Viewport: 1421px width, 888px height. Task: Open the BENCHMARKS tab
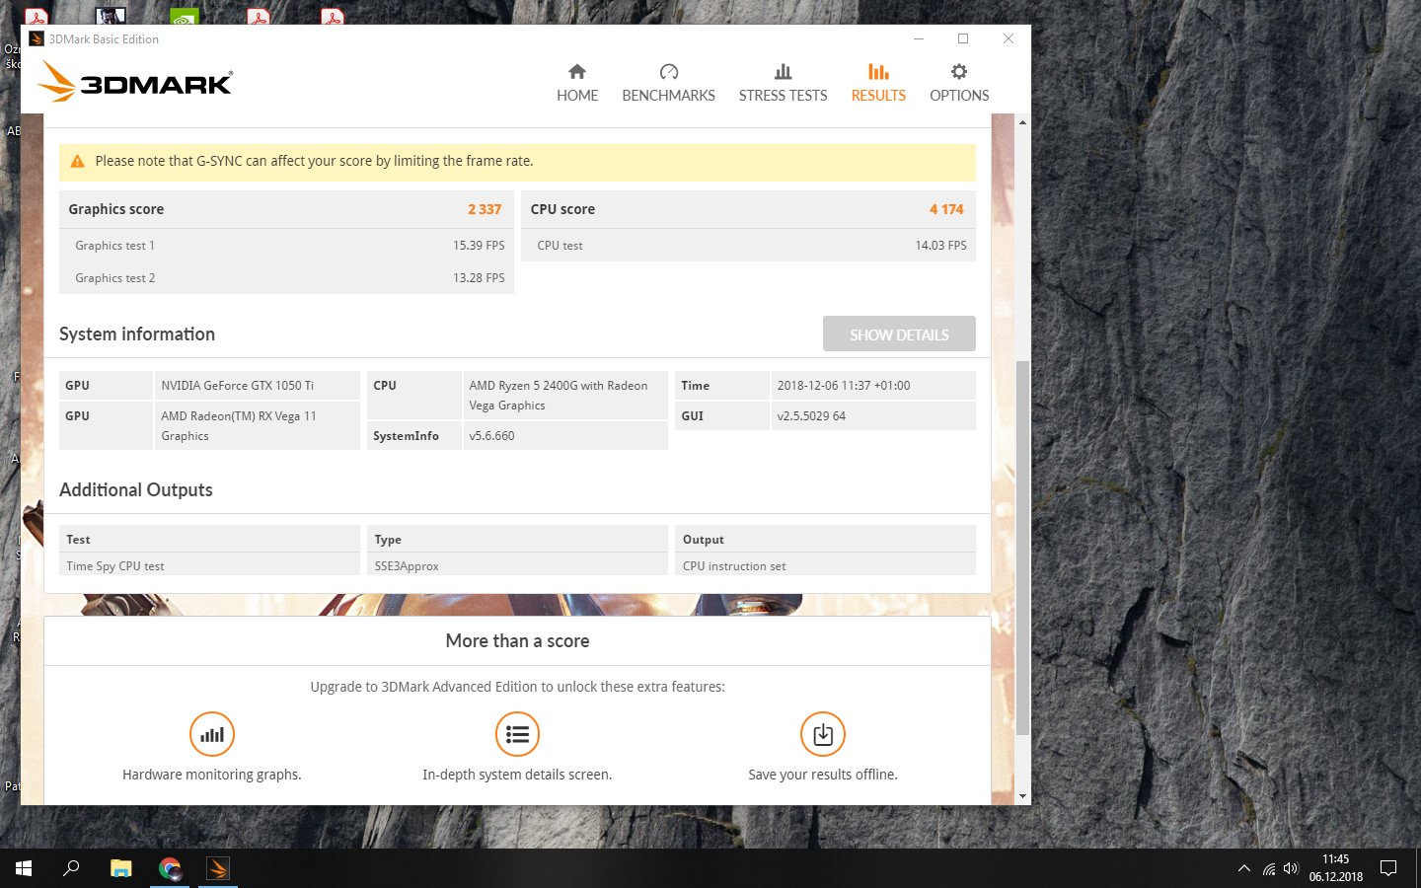[x=668, y=83]
